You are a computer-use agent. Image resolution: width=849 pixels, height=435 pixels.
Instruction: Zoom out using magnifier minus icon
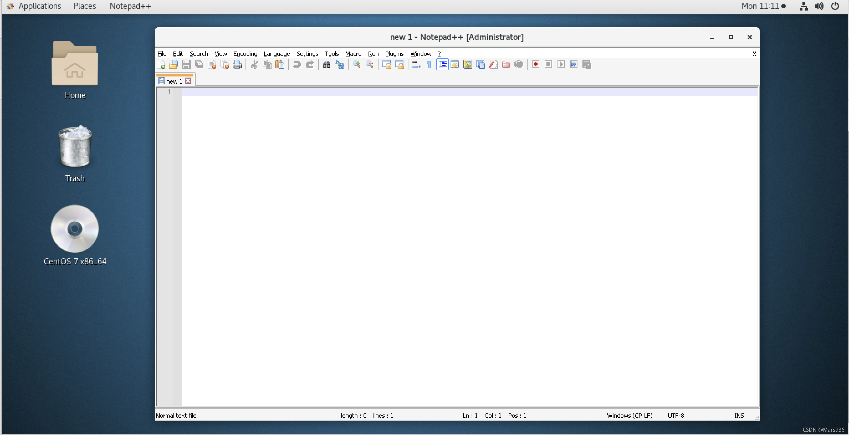pos(369,65)
